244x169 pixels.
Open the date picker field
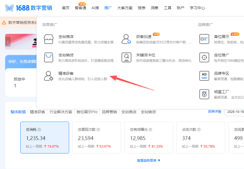tap(234, 112)
